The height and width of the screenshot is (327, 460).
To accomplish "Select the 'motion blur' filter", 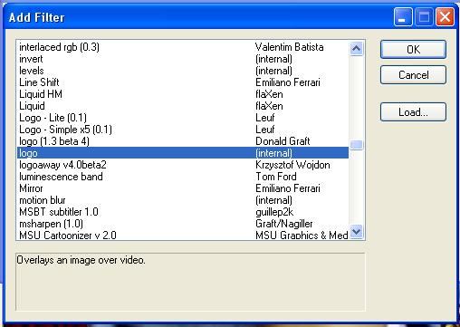I will pos(183,200).
